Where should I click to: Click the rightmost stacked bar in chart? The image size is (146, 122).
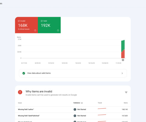(124, 49)
